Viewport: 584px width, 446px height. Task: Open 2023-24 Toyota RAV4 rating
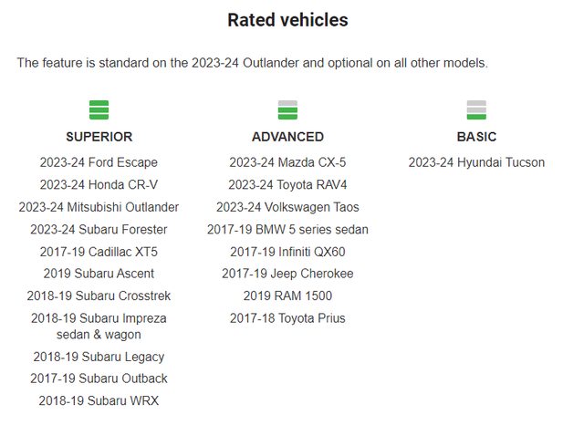tap(287, 184)
